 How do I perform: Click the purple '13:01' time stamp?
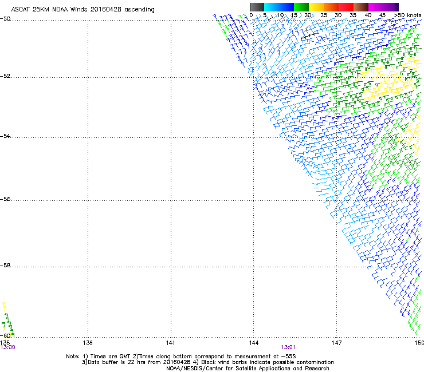point(288,347)
